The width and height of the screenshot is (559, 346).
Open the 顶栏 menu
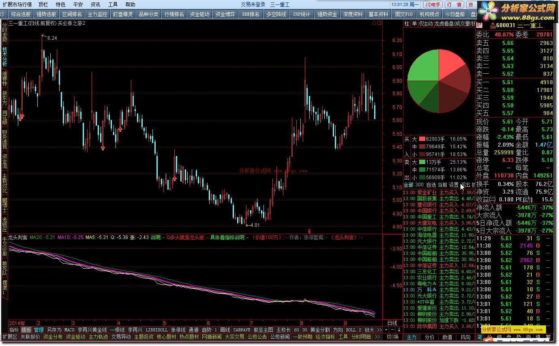(43, 4)
